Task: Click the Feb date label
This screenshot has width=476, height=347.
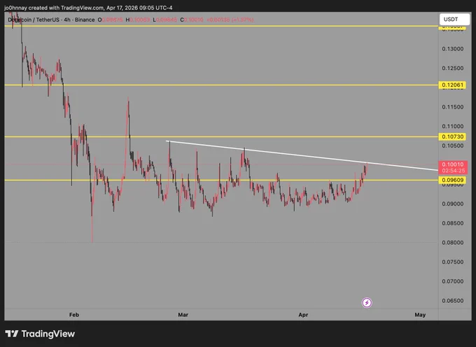Action: [x=74, y=315]
